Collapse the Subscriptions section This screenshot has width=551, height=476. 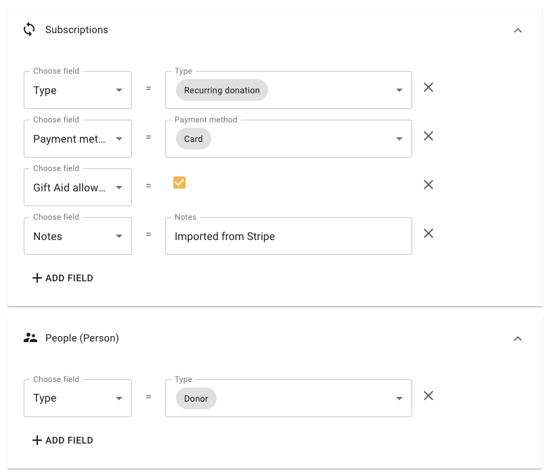coord(518,30)
